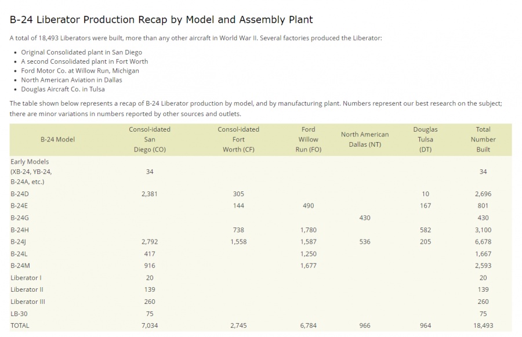This screenshot has width=522, height=337.
Task: Click the 18,493 grand total cell
Action: tap(483, 325)
